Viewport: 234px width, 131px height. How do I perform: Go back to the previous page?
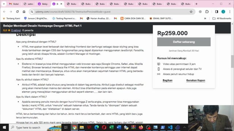coord(4,12)
